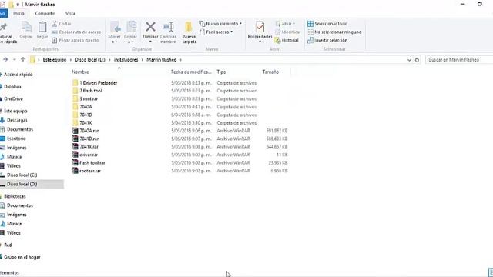Click Invertir selección

[327, 41]
